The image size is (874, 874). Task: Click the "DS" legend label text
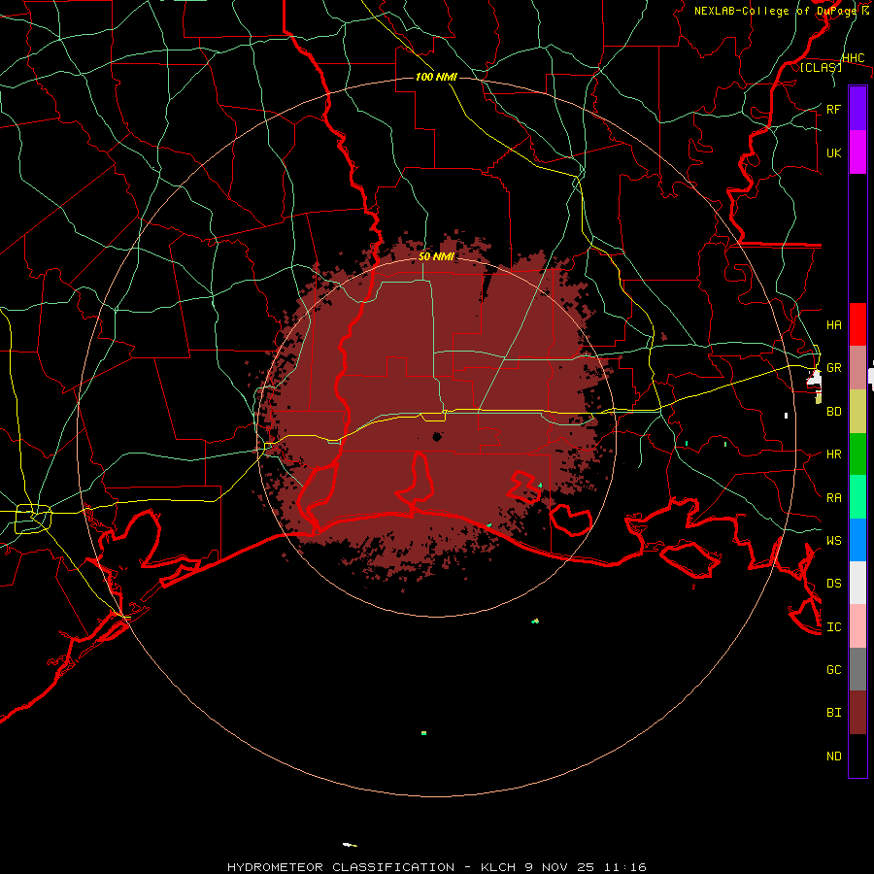tap(833, 584)
